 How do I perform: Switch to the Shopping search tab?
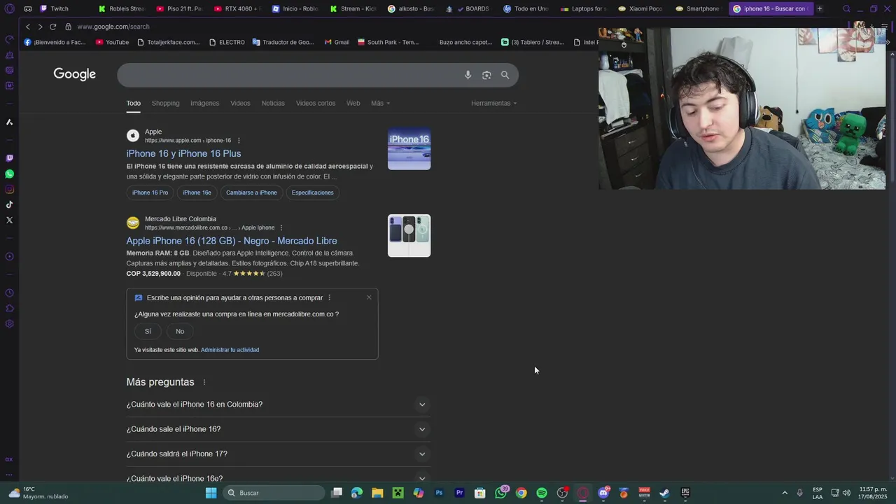[x=165, y=103]
